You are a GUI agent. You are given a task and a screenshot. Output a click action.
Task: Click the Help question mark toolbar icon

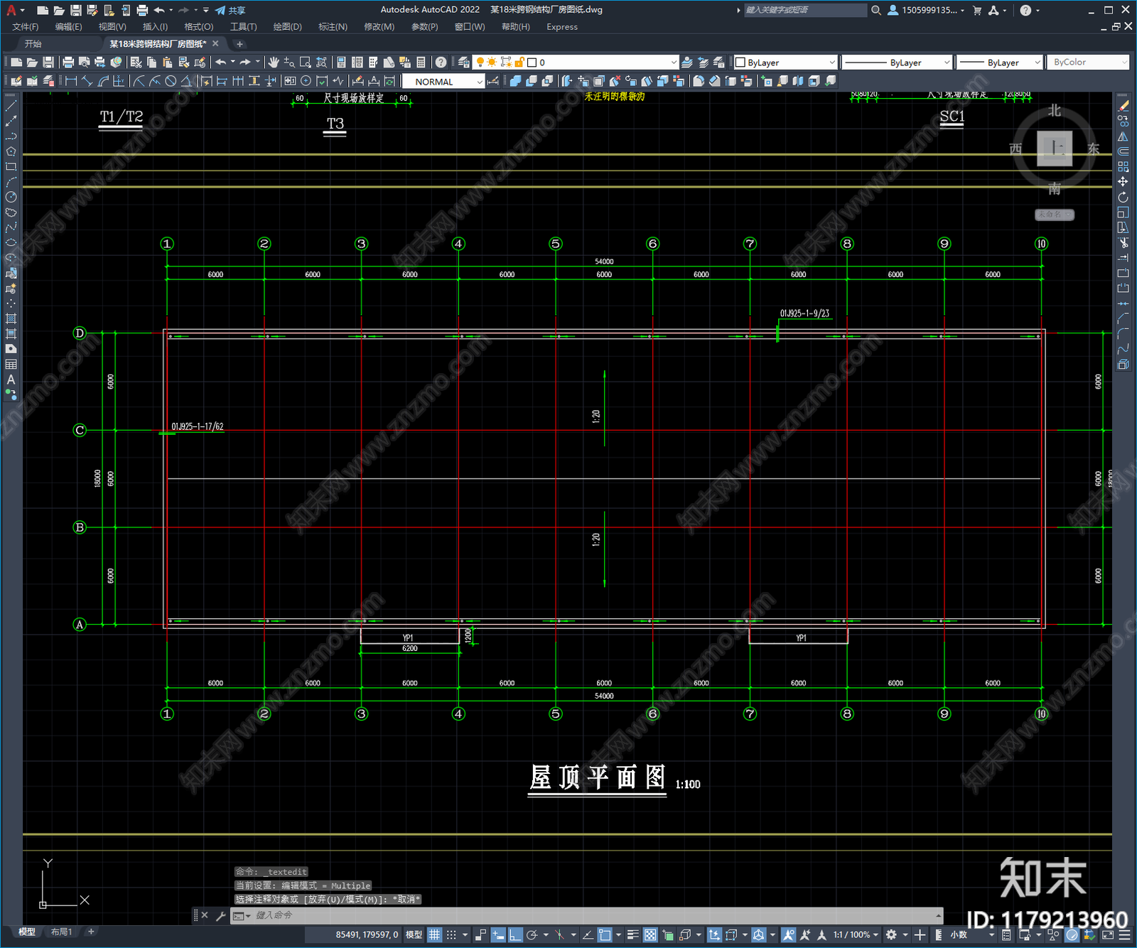tap(441, 63)
